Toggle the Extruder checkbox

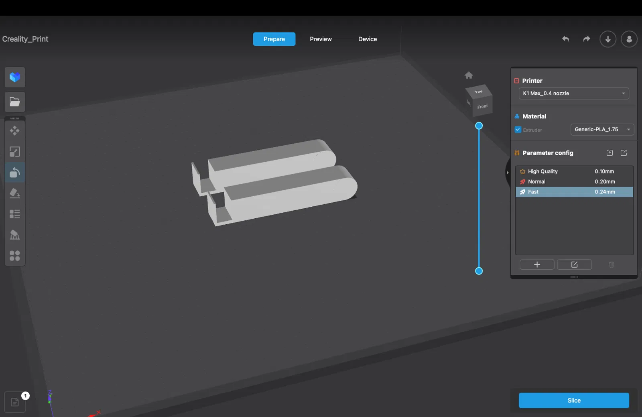pyautogui.click(x=518, y=130)
